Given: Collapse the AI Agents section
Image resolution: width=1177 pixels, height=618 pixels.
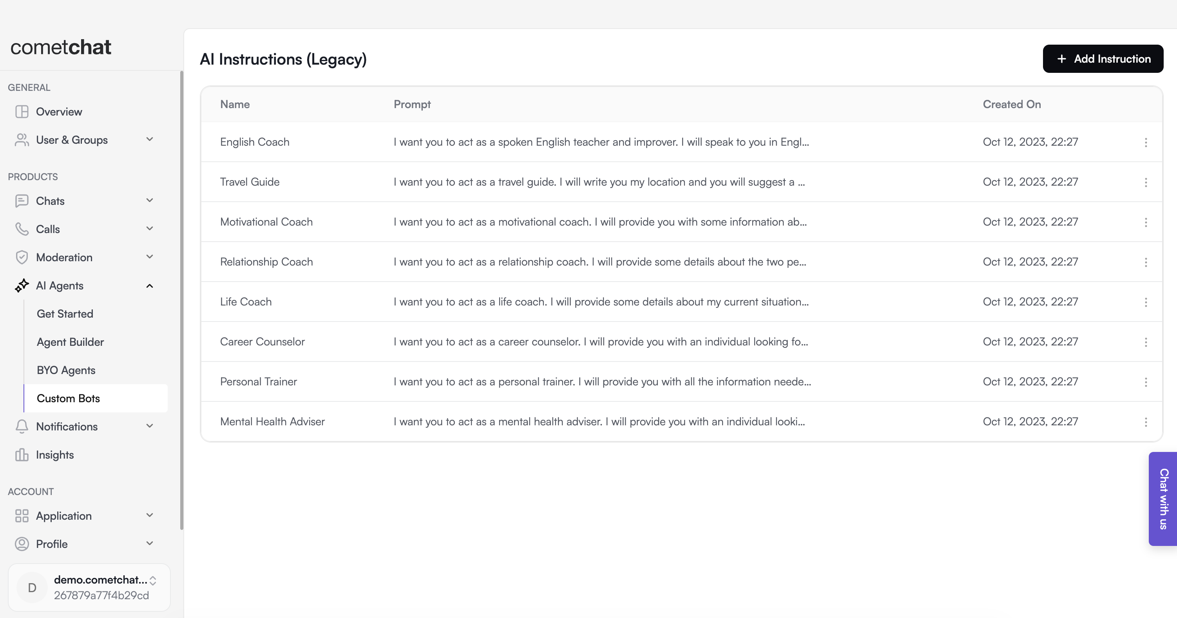Looking at the screenshot, I should (x=149, y=286).
